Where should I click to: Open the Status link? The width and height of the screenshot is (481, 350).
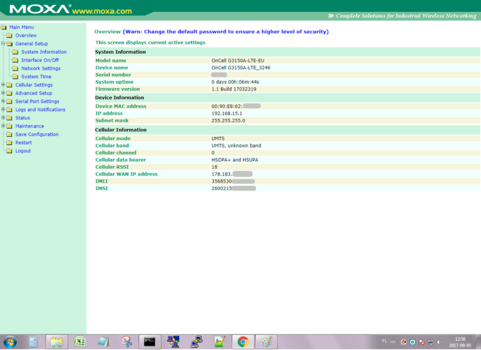pos(23,118)
